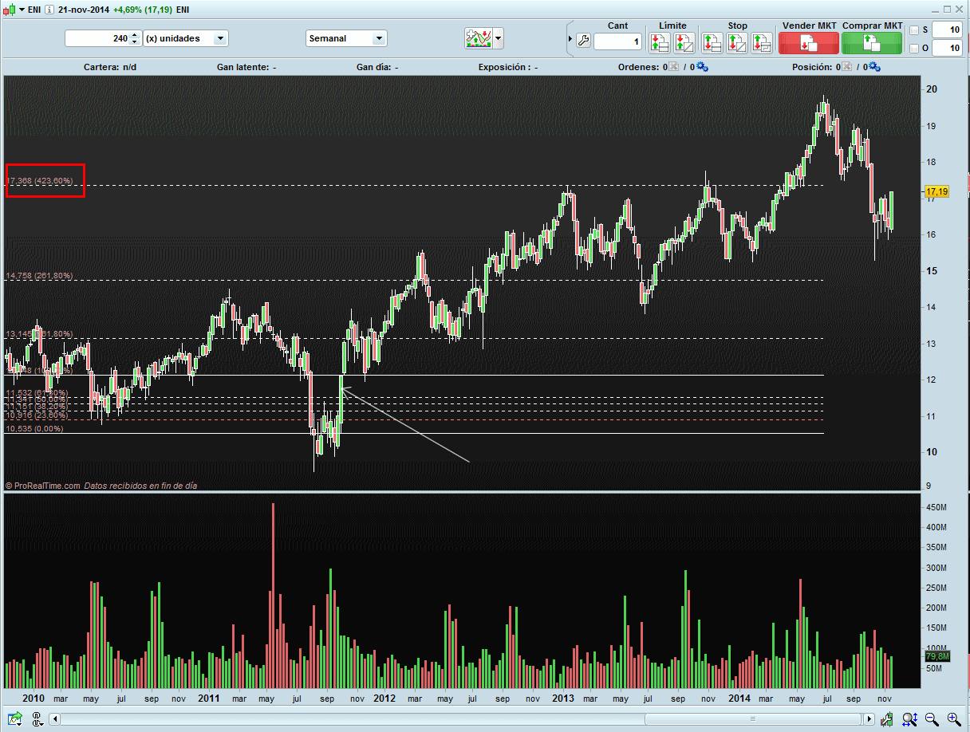Click the 79,8M volume label
Viewport: 970px width, 732px height.
pos(936,655)
